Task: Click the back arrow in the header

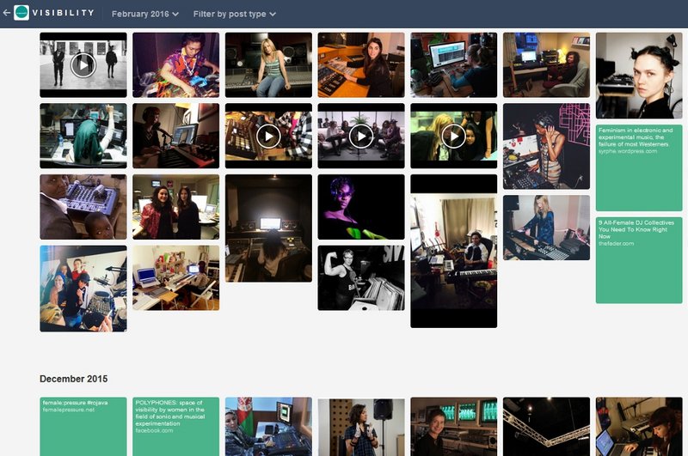Action: [7, 14]
